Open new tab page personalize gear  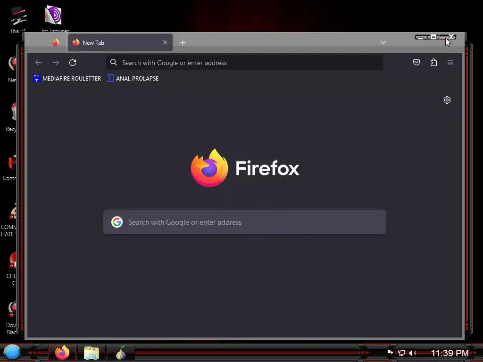pos(447,100)
